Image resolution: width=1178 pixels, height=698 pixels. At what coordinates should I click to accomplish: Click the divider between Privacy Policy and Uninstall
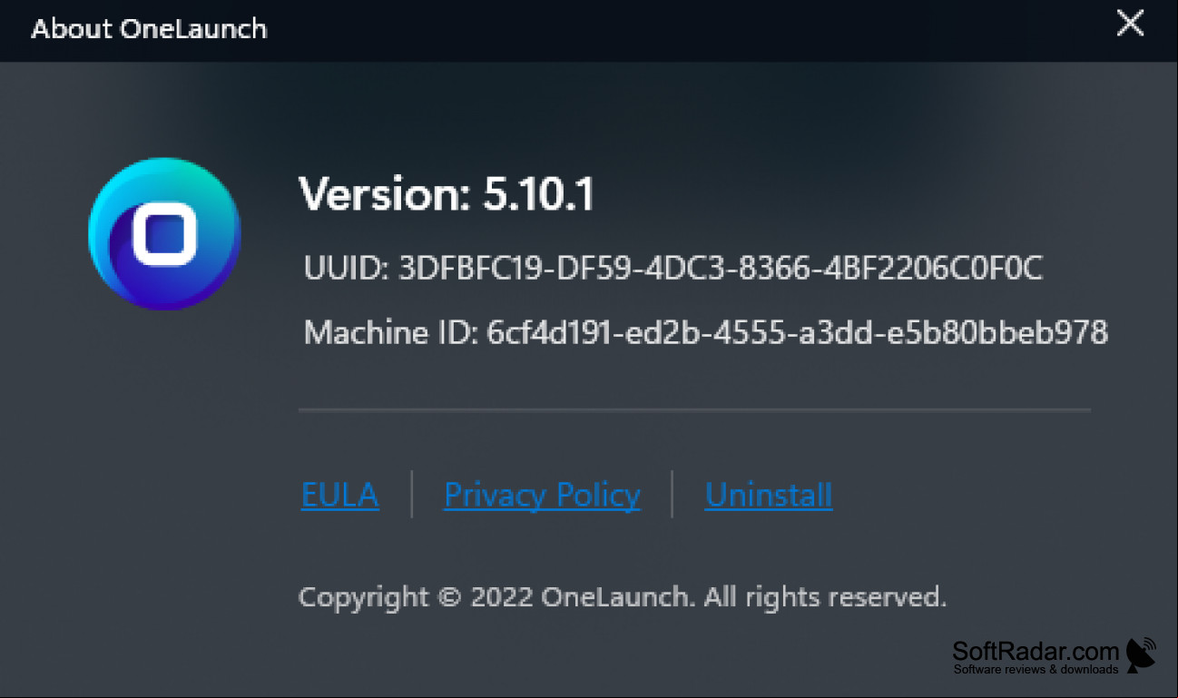click(672, 494)
